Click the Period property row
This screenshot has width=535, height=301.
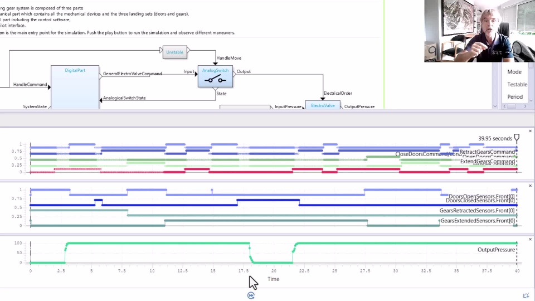515,96
